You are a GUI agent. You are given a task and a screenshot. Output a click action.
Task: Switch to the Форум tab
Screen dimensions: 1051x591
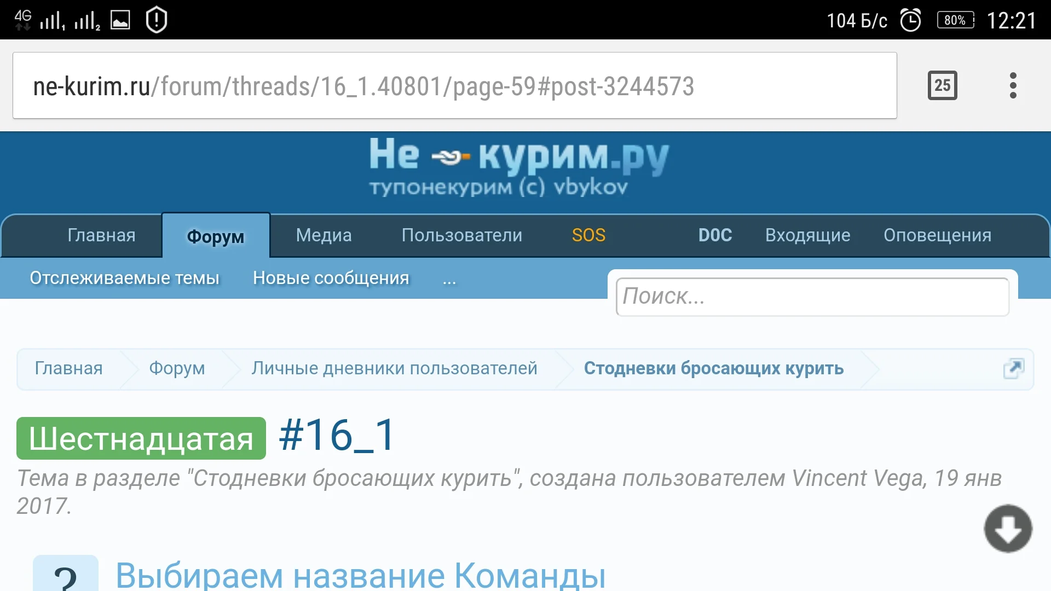point(215,235)
